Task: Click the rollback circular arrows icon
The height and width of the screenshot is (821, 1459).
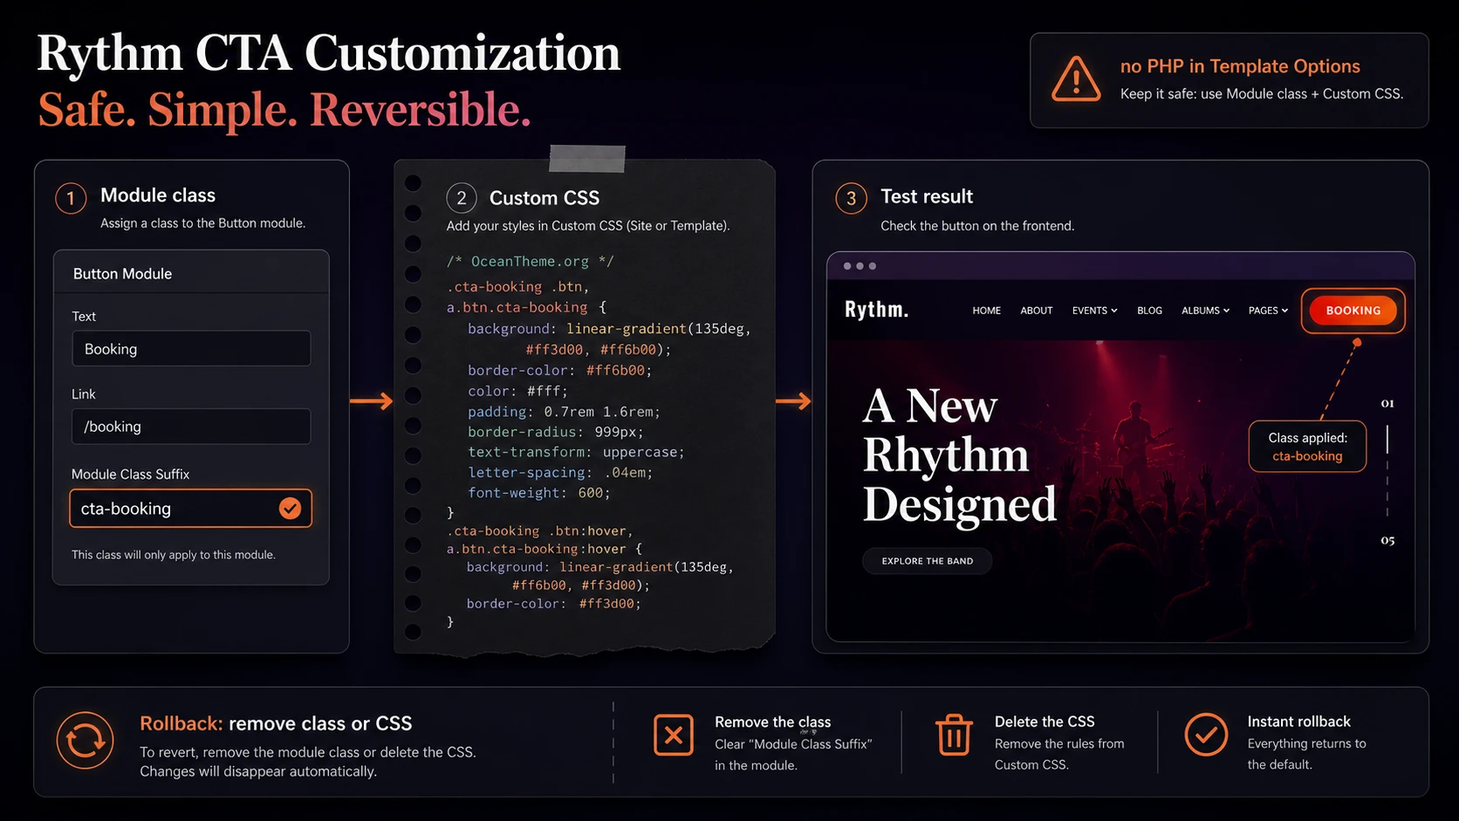Action: (86, 741)
